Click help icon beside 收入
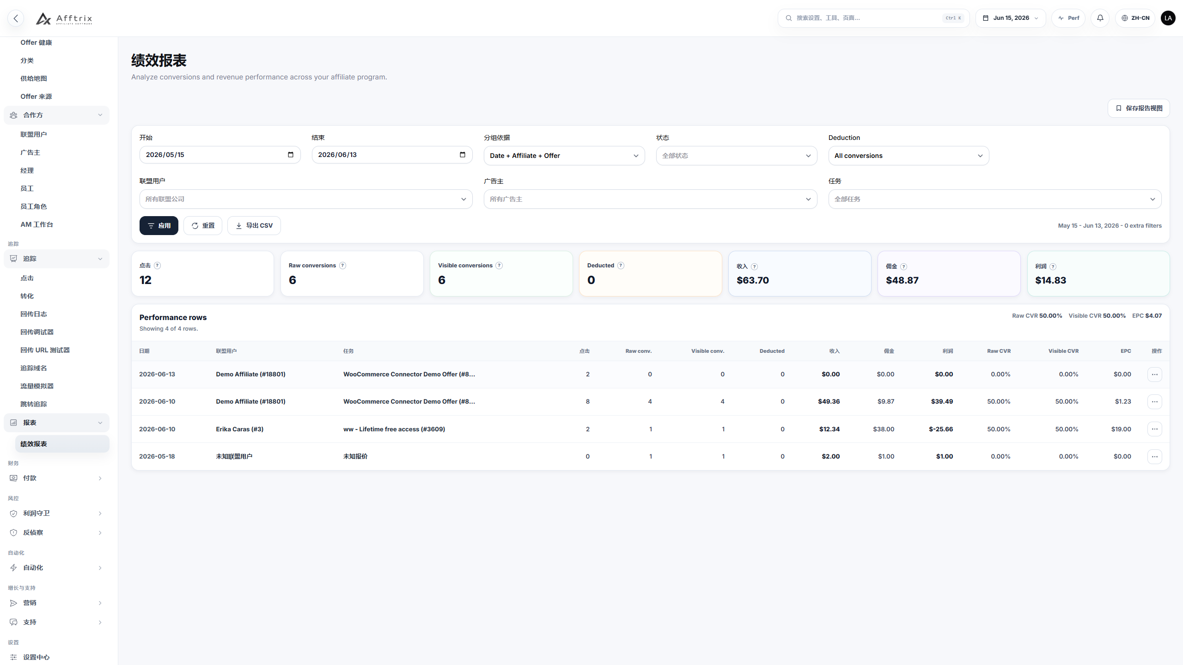 pos(754,266)
